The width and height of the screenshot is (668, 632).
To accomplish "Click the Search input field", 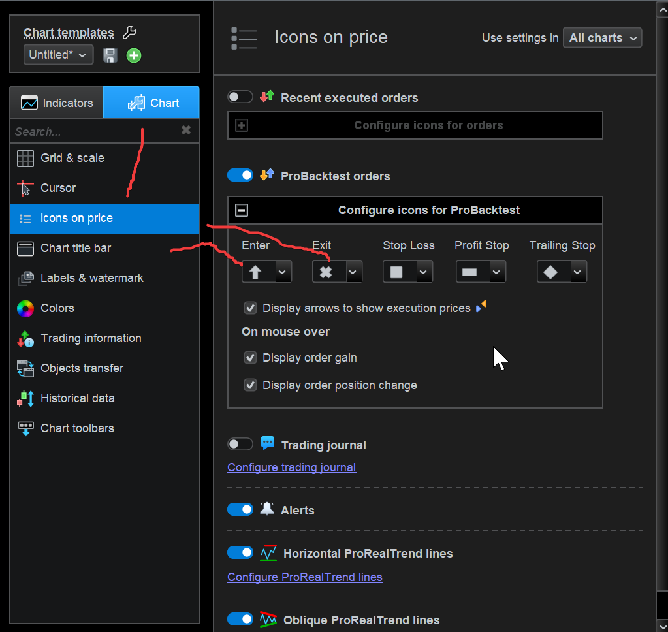I will point(96,131).
